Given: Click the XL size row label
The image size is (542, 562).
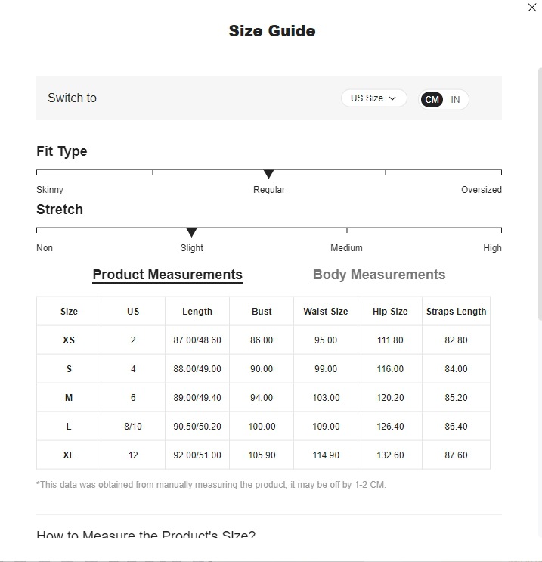Looking at the screenshot, I should (x=69, y=455).
